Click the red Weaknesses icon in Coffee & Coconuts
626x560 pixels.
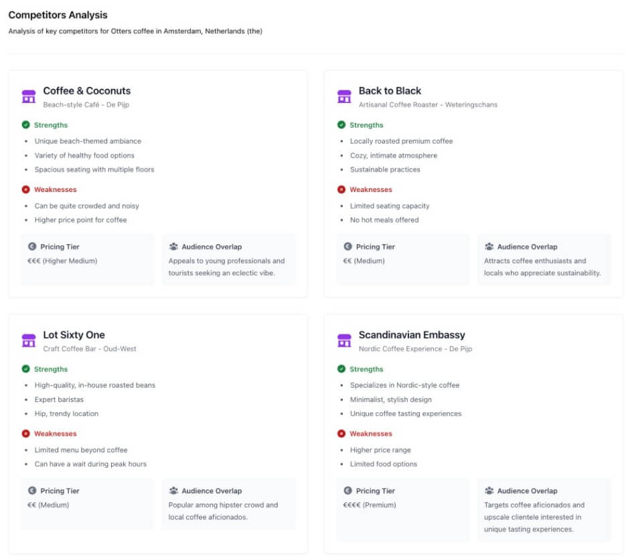(26, 189)
